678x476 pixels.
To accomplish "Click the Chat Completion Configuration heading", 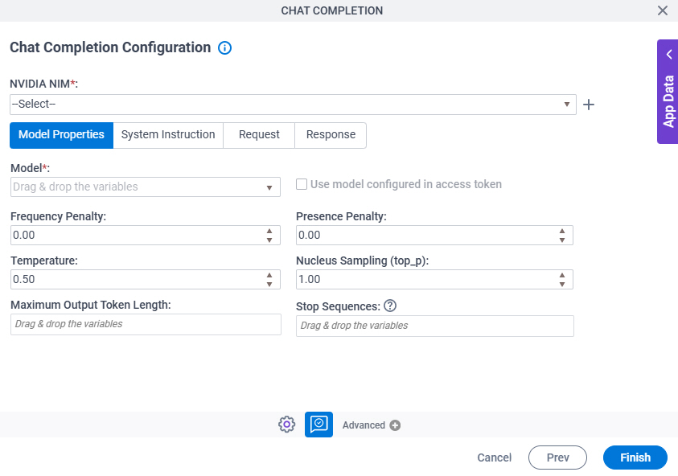I will tap(110, 47).
